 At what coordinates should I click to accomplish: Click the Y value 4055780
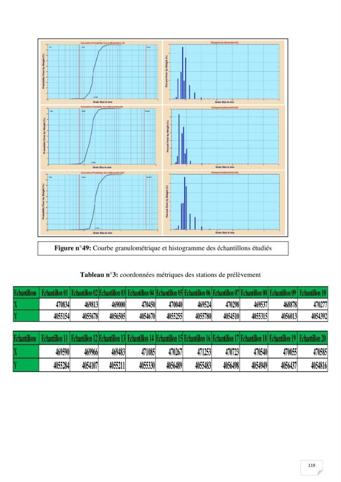tap(203, 316)
